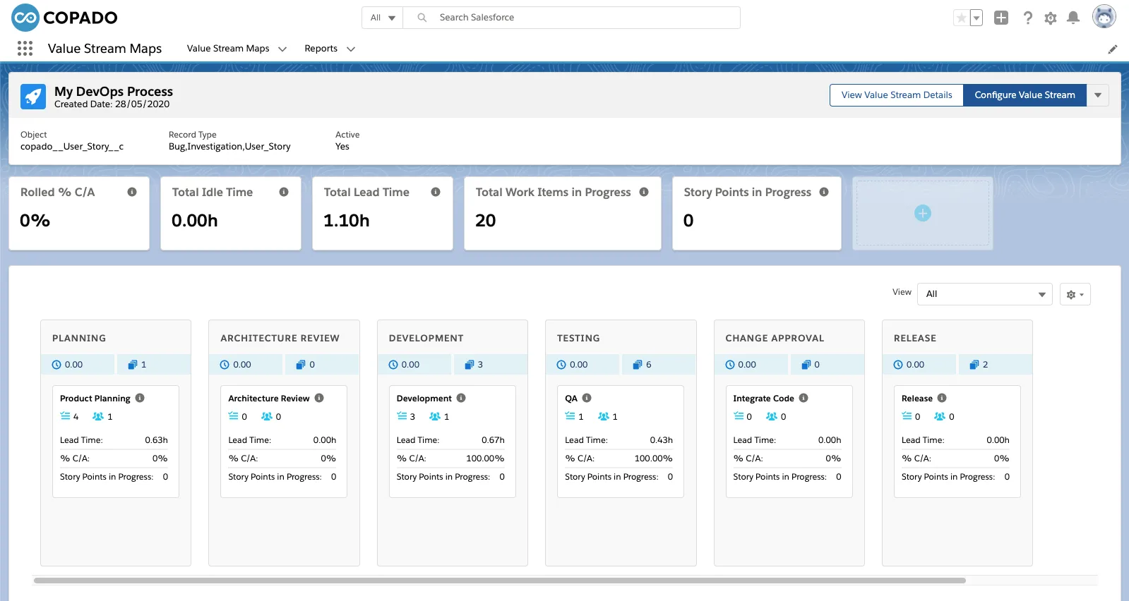Click the favorites star icon
1129x601 pixels.
tap(961, 18)
